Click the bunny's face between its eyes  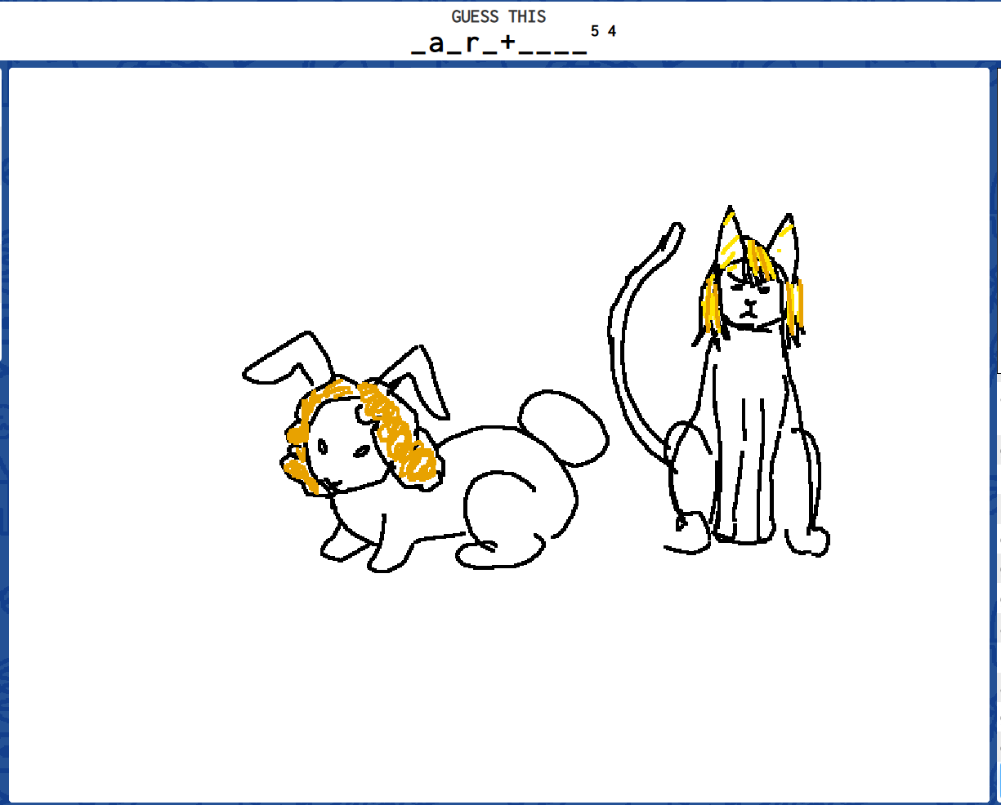click(341, 451)
